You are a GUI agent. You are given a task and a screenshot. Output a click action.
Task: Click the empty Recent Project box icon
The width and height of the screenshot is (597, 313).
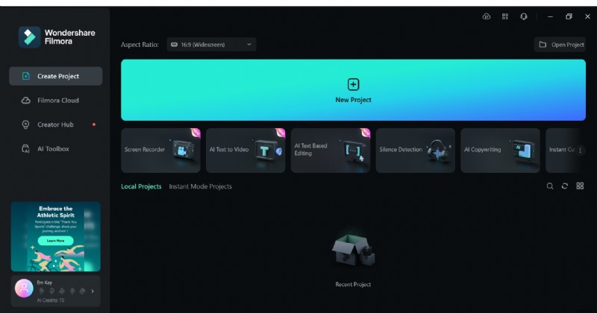click(x=353, y=250)
